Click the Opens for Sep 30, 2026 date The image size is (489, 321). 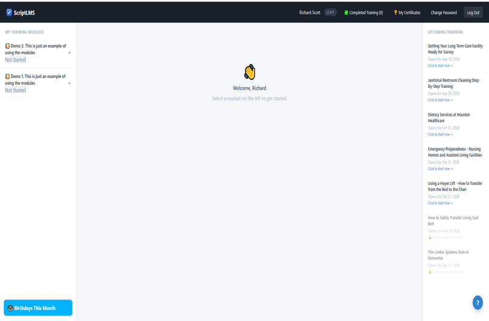pyautogui.click(x=444, y=93)
